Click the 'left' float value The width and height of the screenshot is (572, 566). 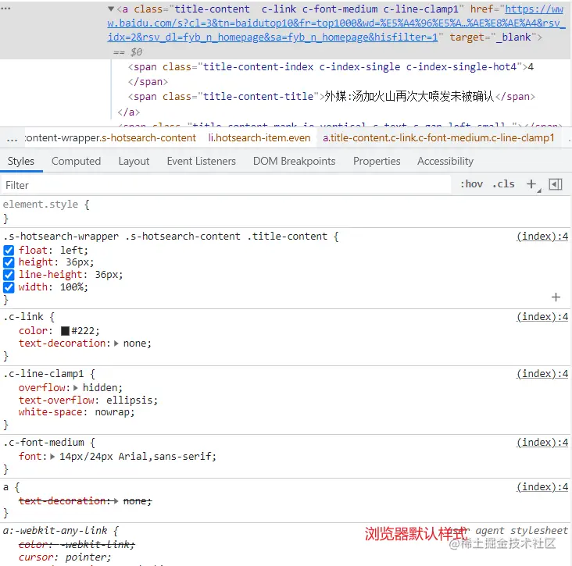click(x=72, y=250)
